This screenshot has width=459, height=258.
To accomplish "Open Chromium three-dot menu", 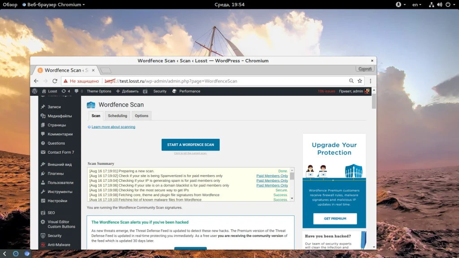I will 371,81.
